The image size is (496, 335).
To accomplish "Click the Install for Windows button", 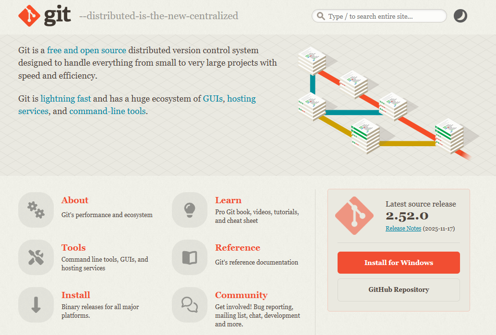I will click(x=399, y=263).
